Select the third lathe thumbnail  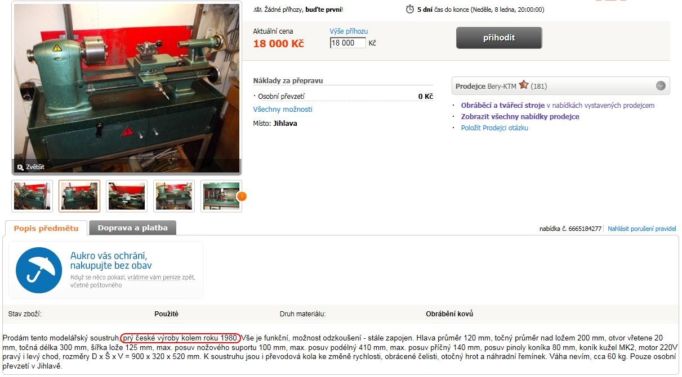(127, 196)
